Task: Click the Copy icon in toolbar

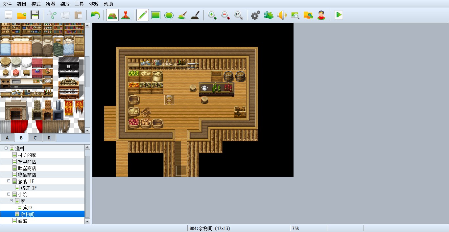Action: pos(65,15)
